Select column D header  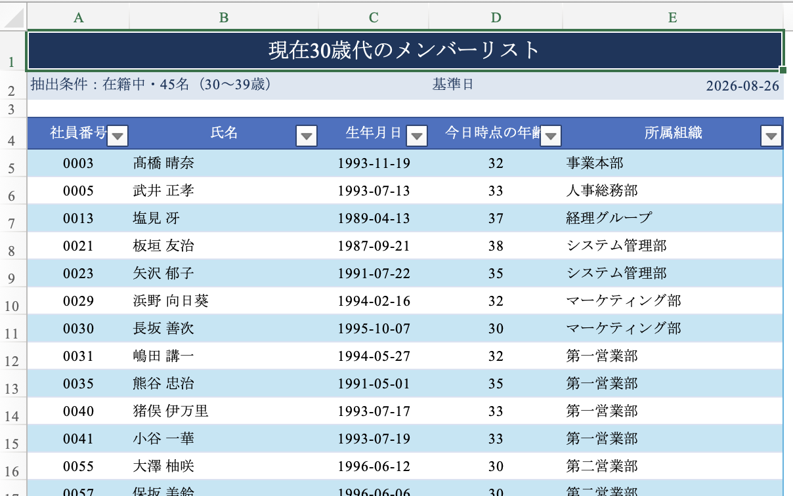[x=496, y=18]
